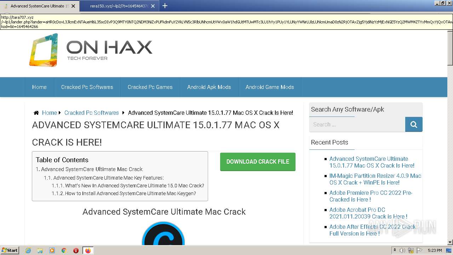The height and width of the screenshot is (255, 453).
Task: Click the breadcrumb home icon
Action: [36, 113]
